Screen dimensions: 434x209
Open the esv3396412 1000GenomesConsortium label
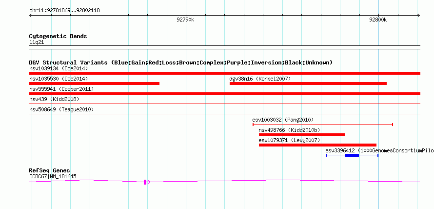click(x=379, y=151)
